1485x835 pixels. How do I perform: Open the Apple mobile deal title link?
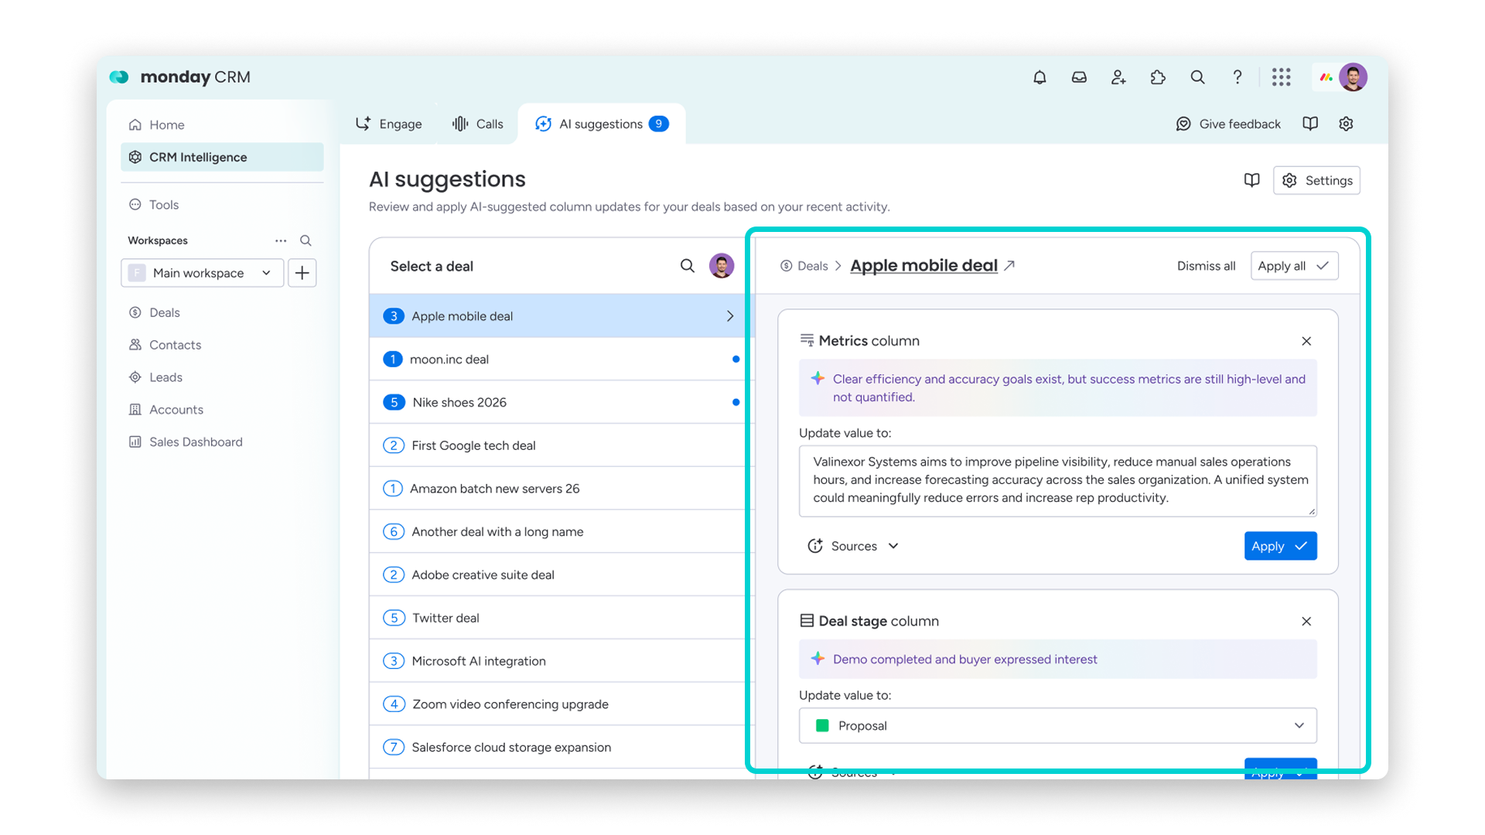coord(923,265)
